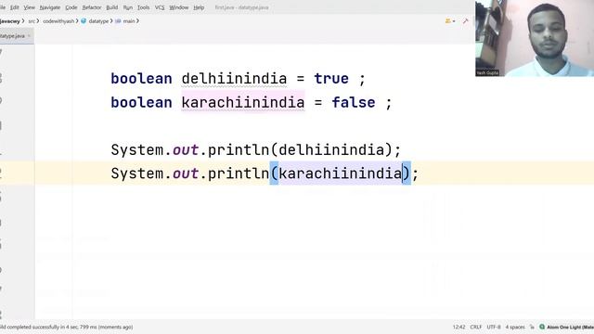Open the Help menu
The width and height of the screenshot is (594, 334).
[x=199, y=7]
